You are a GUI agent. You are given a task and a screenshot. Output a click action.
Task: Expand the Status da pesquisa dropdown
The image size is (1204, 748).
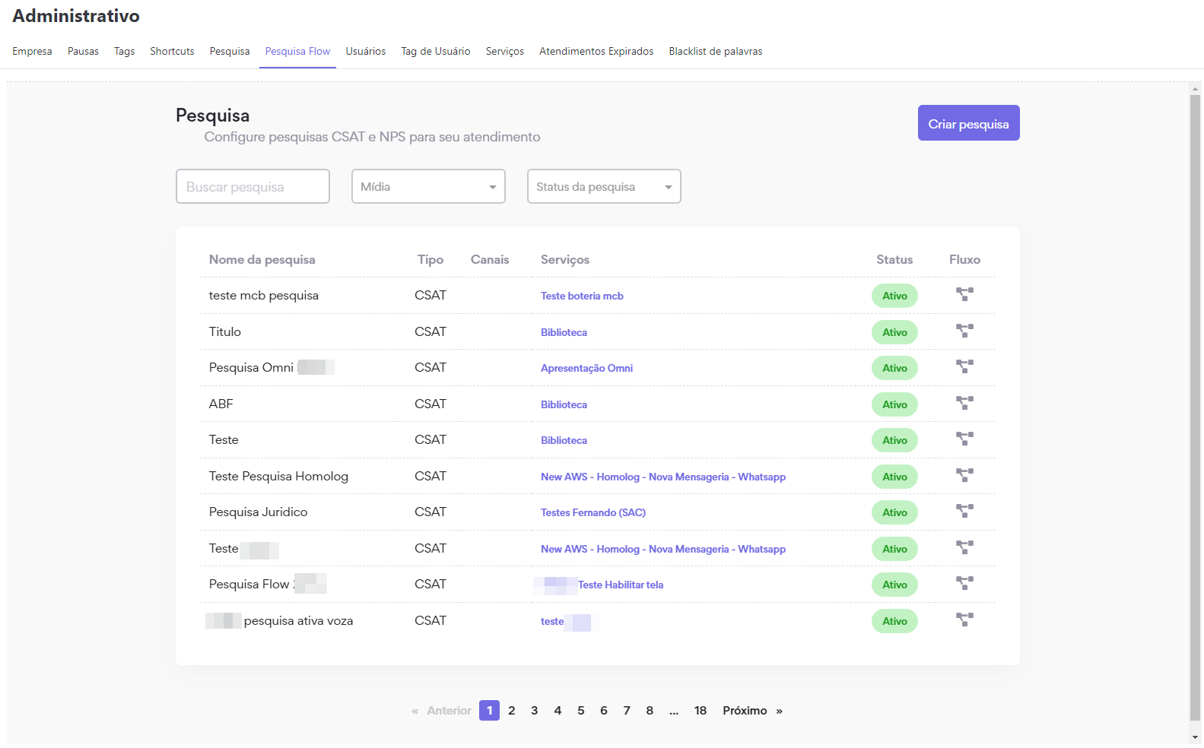pyautogui.click(x=604, y=186)
